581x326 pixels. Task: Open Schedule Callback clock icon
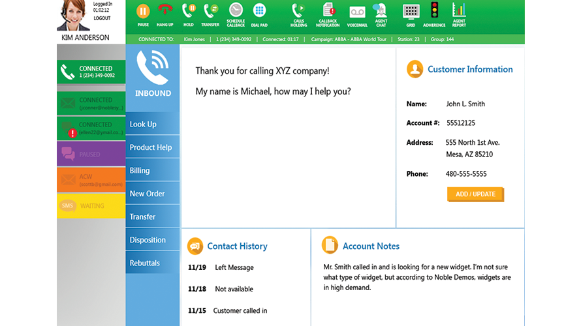[236, 10]
